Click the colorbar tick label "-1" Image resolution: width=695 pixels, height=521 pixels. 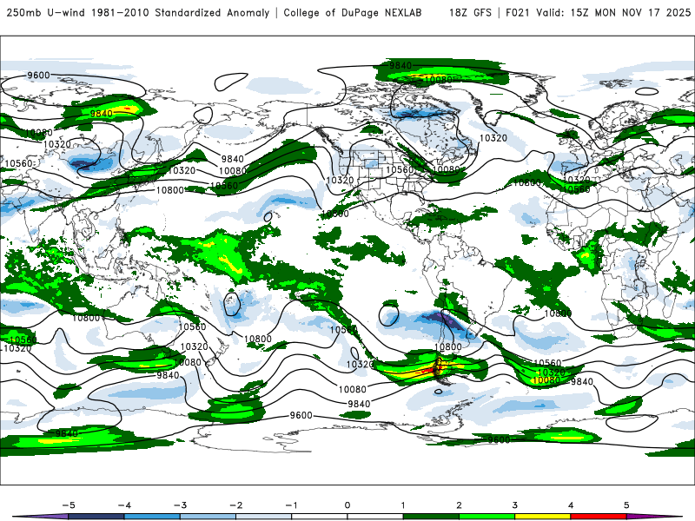pos(291,505)
